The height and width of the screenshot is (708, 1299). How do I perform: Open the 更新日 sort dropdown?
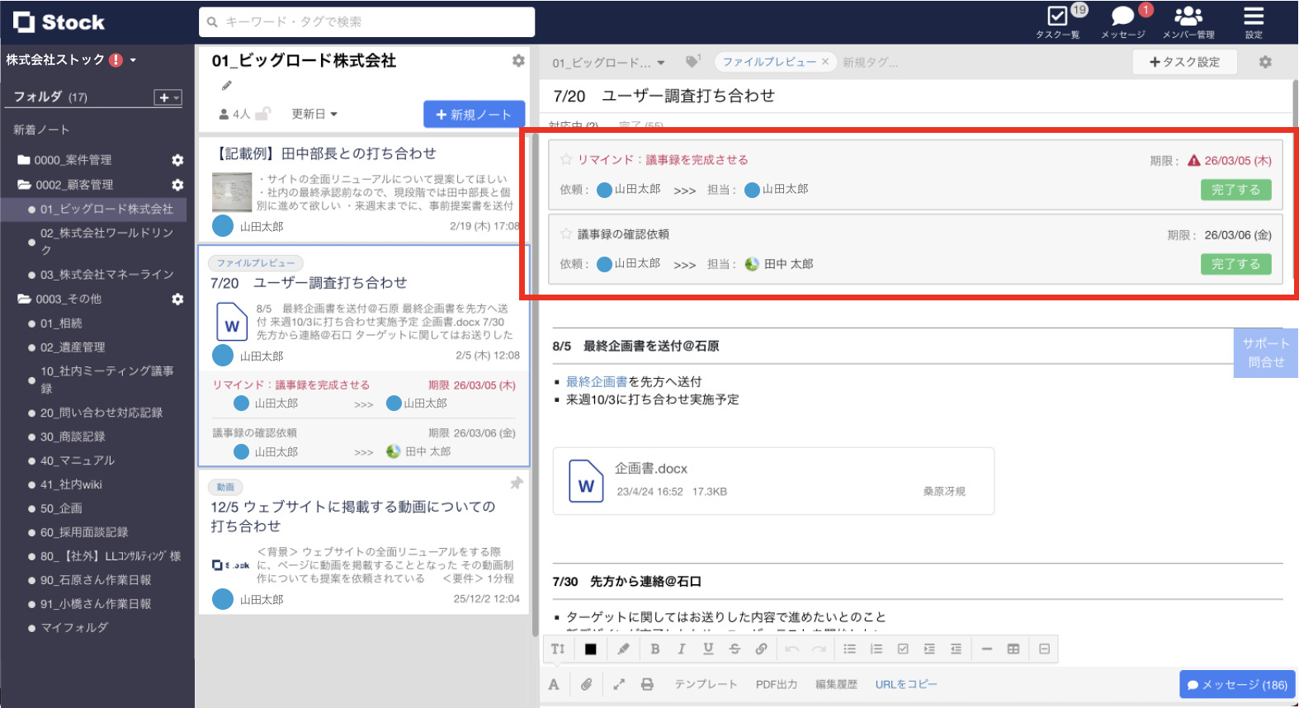314,114
